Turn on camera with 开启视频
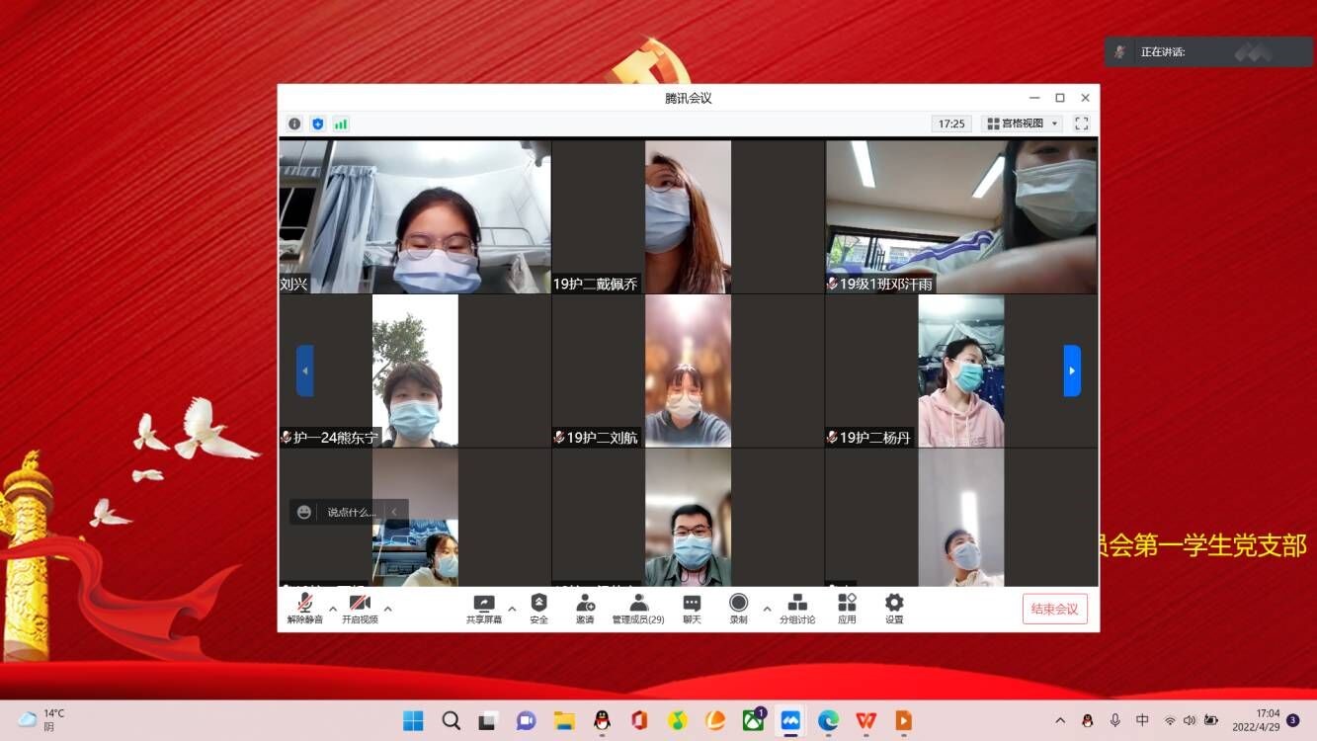This screenshot has height=741, width=1317. 360,608
